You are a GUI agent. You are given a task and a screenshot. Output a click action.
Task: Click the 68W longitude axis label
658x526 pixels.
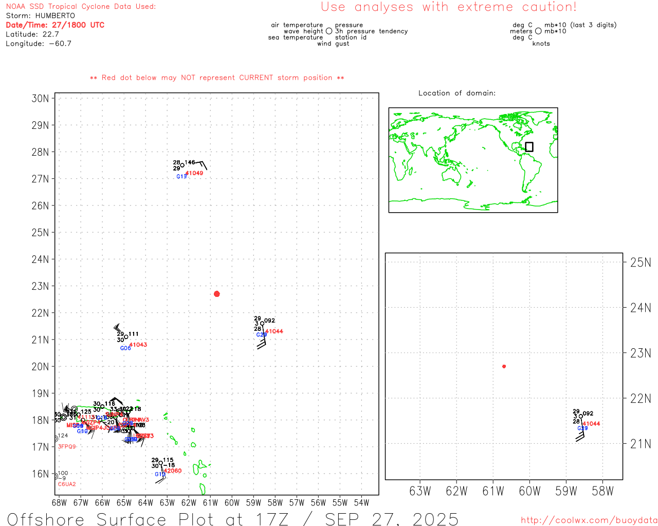pyautogui.click(x=59, y=503)
